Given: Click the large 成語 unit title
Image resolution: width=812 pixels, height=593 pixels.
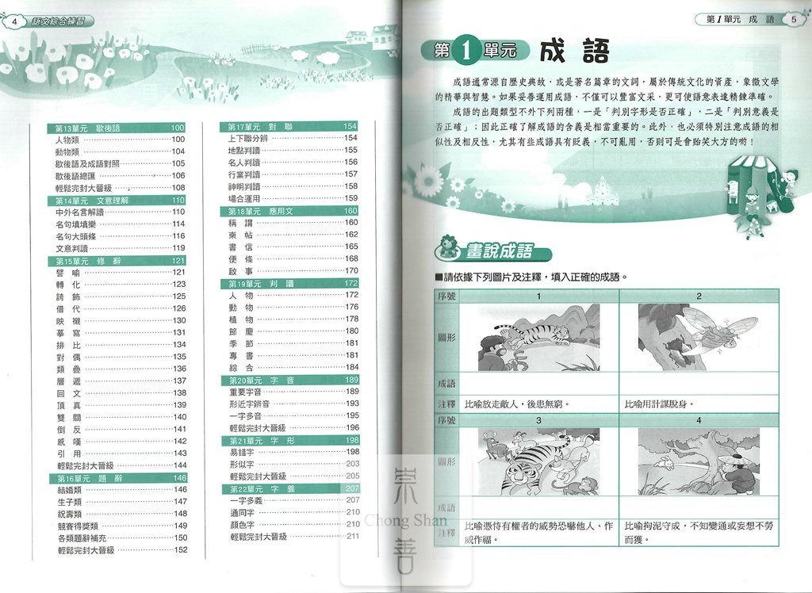Looking at the screenshot, I should click(574, 51).
